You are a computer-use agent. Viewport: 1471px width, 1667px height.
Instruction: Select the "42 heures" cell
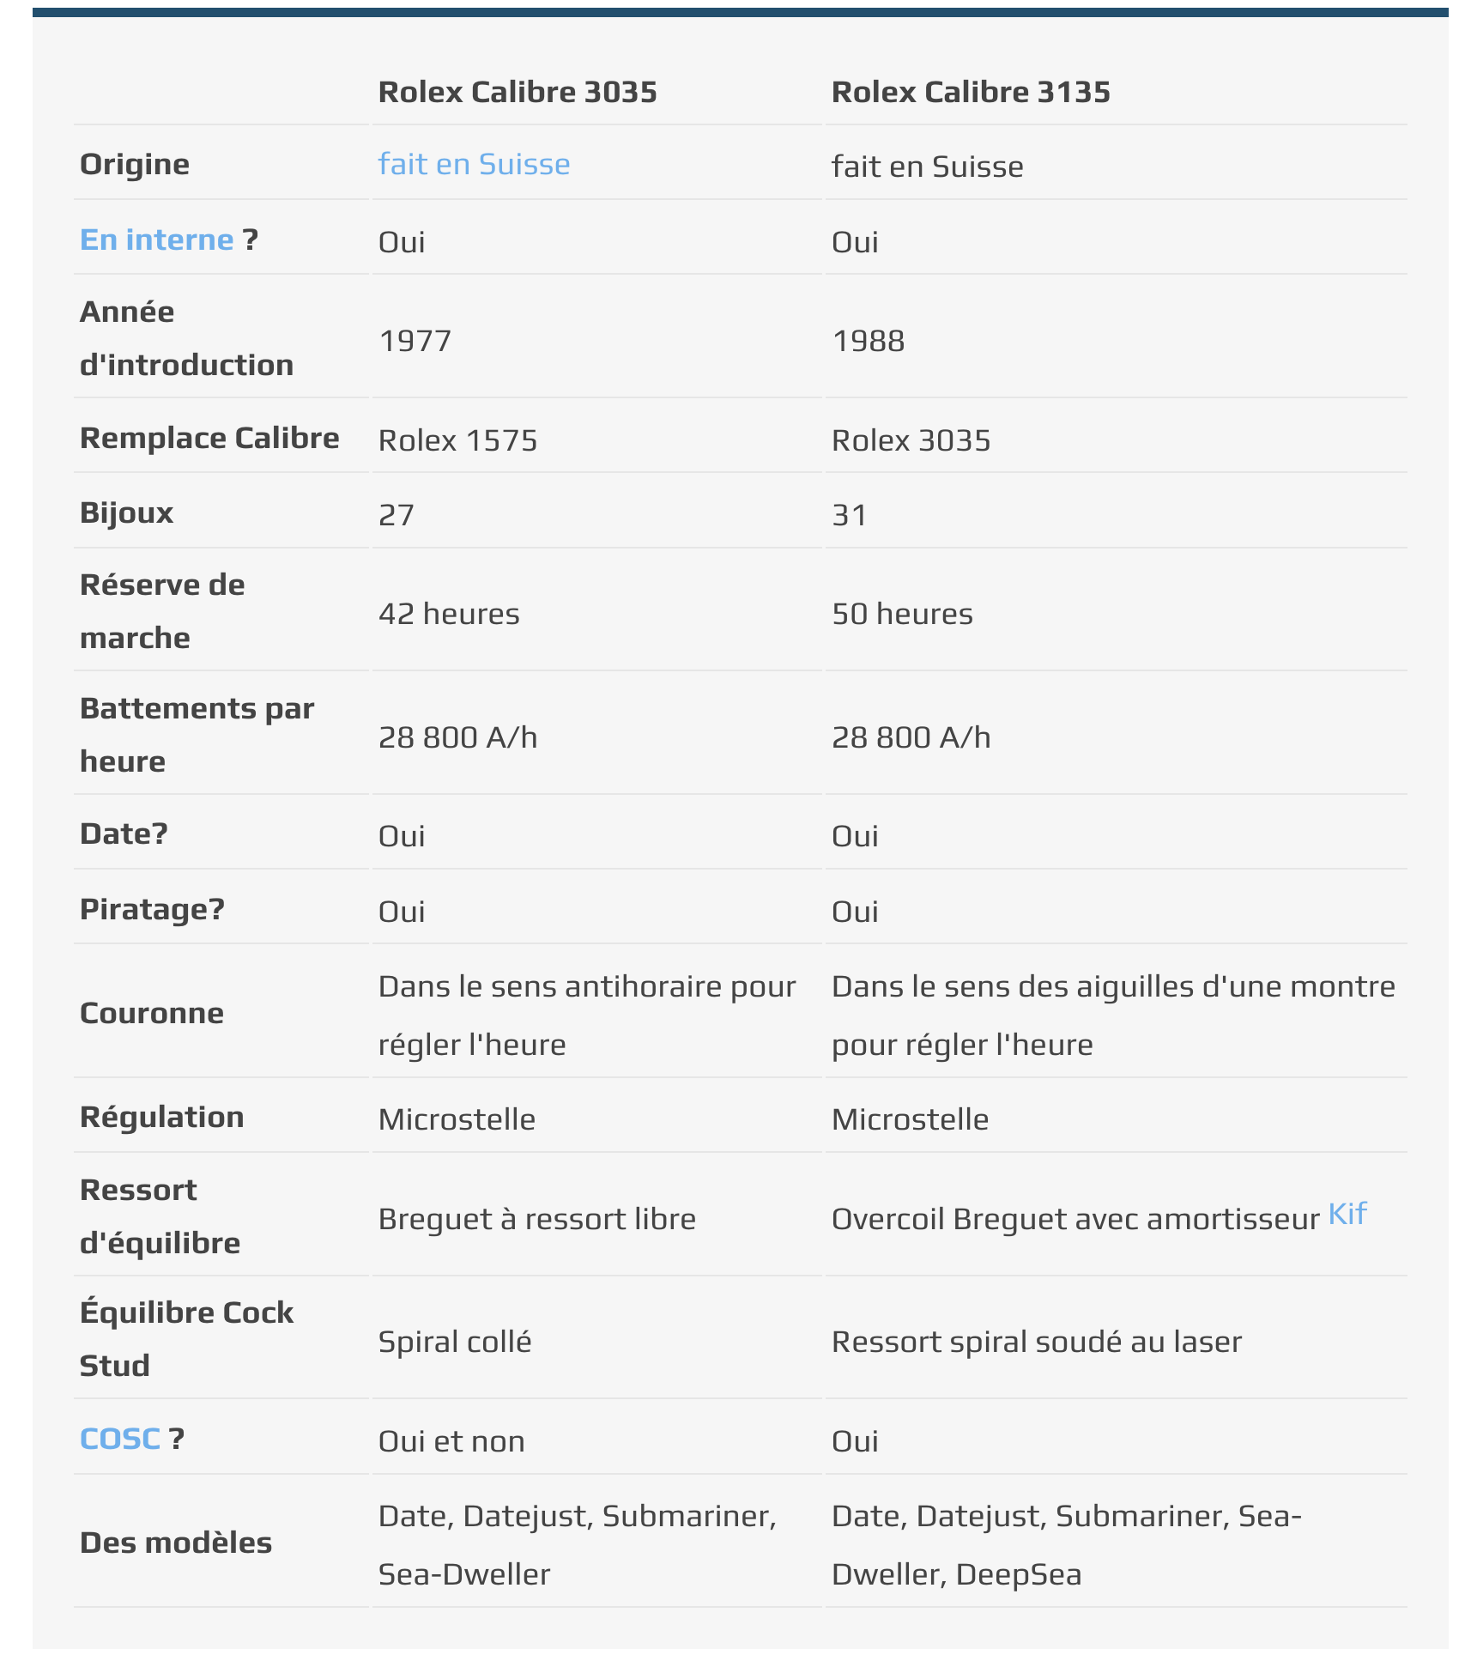pos(449,614)
